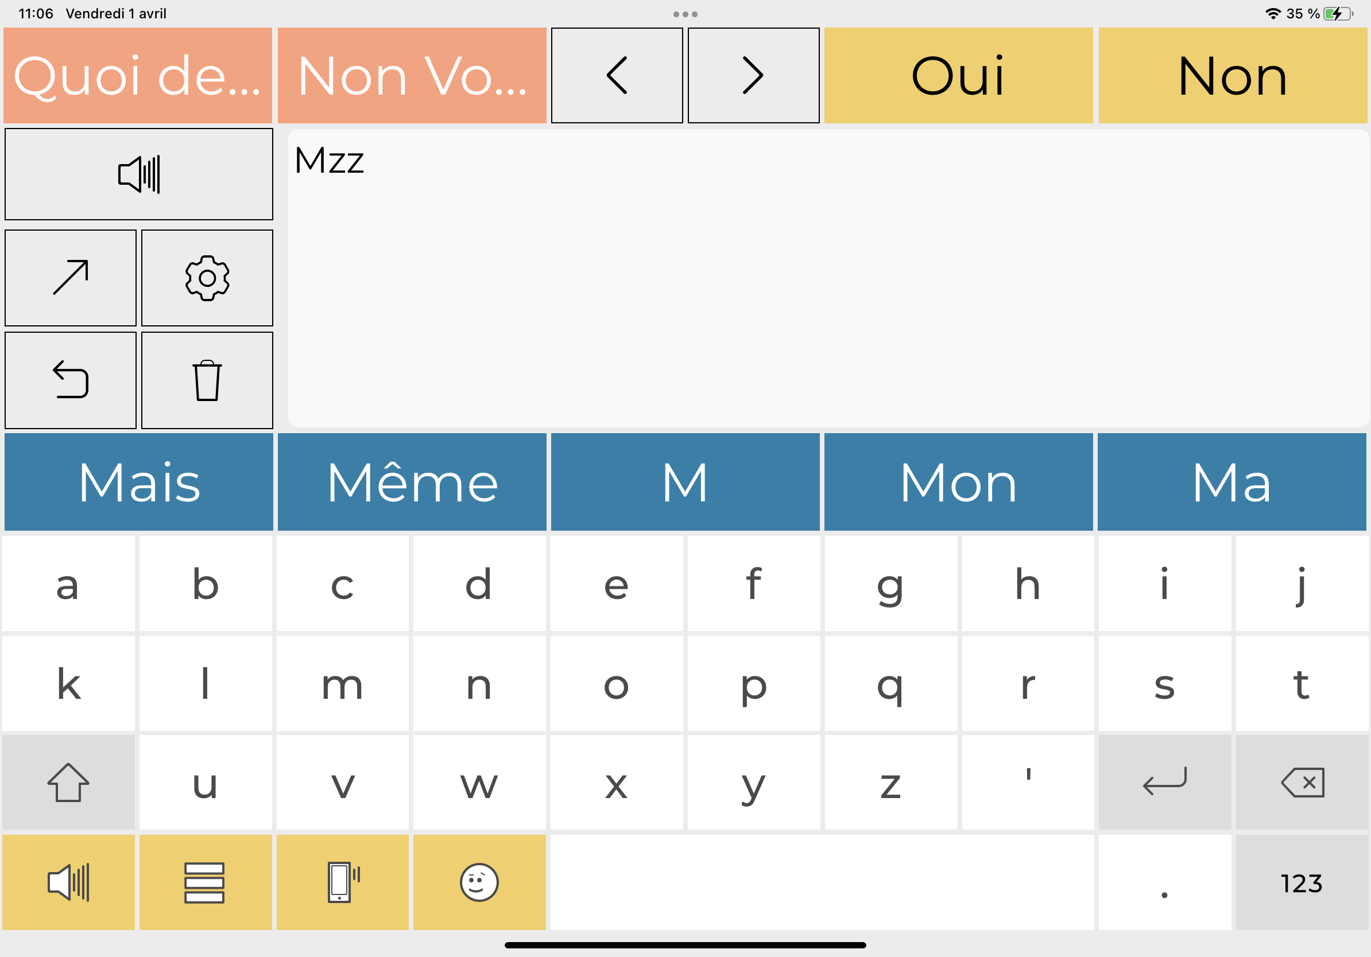Open settings with the gear icon

click(x=207, y=278)
